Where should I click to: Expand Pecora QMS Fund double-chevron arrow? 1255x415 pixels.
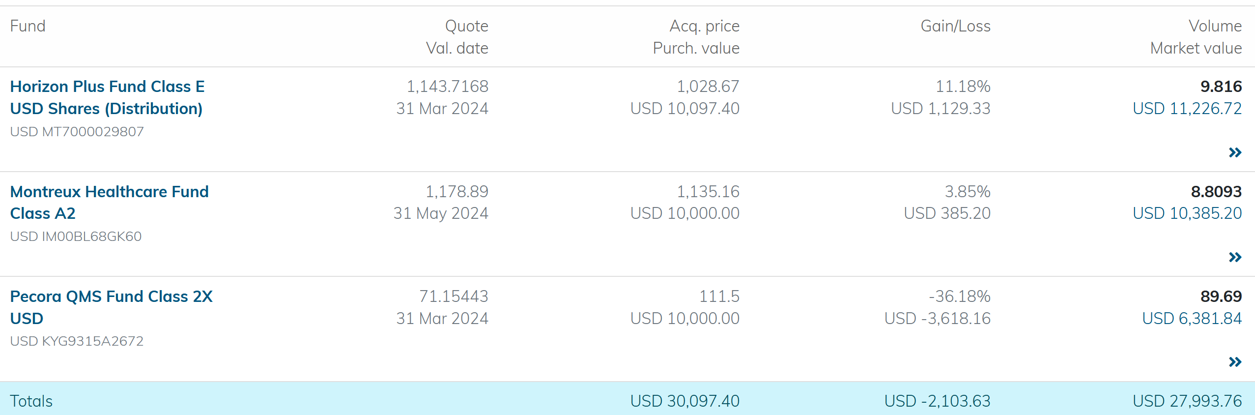pyautogui.click(x=1235, y=362)
